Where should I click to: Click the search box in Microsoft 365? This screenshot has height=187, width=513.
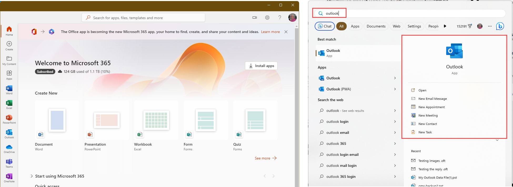[143, 18]
